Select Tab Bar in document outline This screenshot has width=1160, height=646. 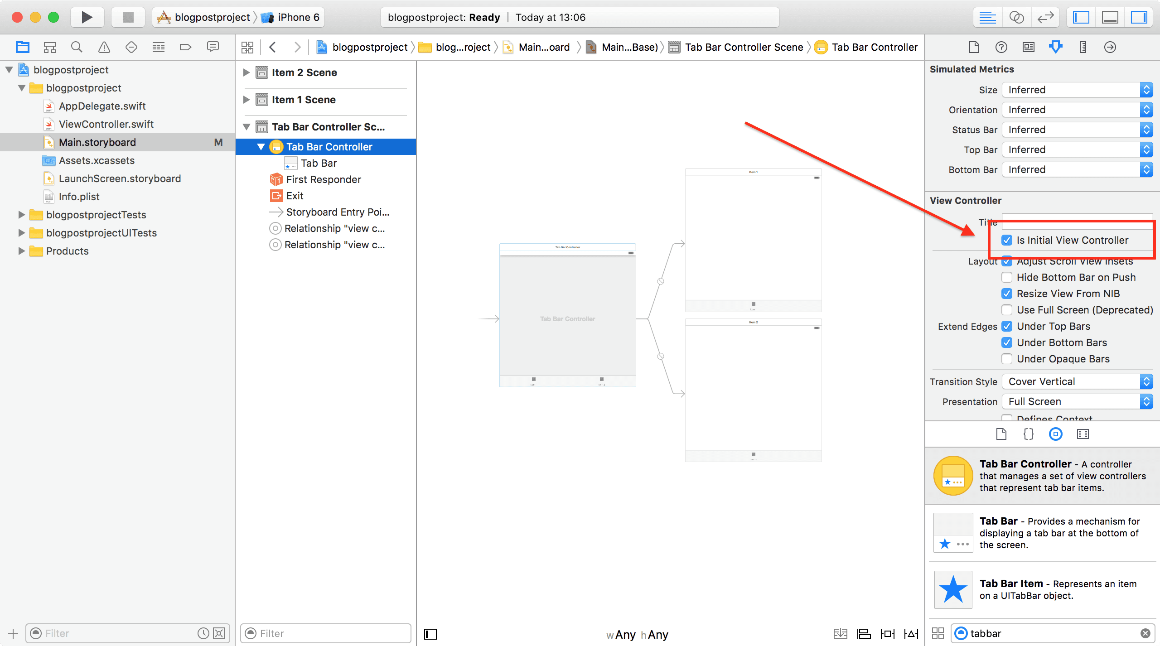(318, 163)
